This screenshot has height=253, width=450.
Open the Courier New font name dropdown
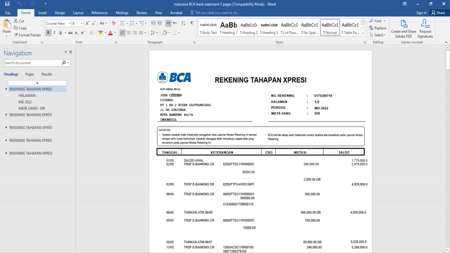tap(69, 24)
